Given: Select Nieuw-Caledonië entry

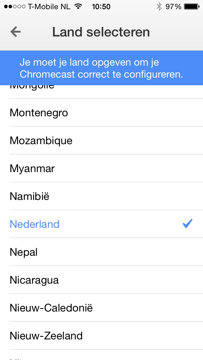Looking at the screenshot, I should coord(51,308).
